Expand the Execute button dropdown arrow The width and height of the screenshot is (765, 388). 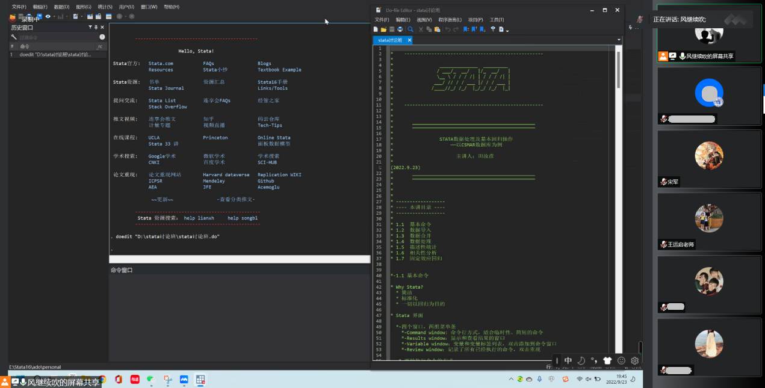pyautogui.click(x=507, y=30)
